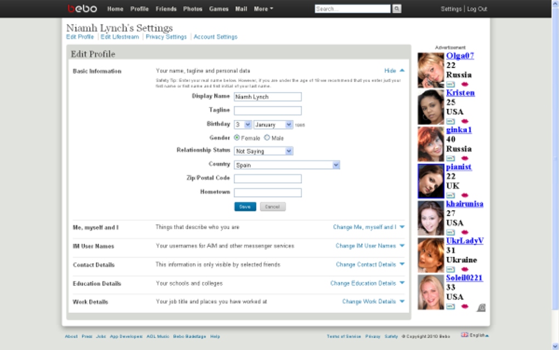
Task: Click the kiss lips icon under Kristen
Action: [x=465, y=122]
